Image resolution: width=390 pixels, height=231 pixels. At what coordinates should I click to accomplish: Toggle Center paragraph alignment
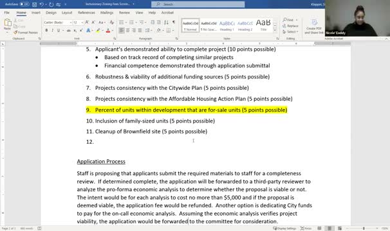127,30
